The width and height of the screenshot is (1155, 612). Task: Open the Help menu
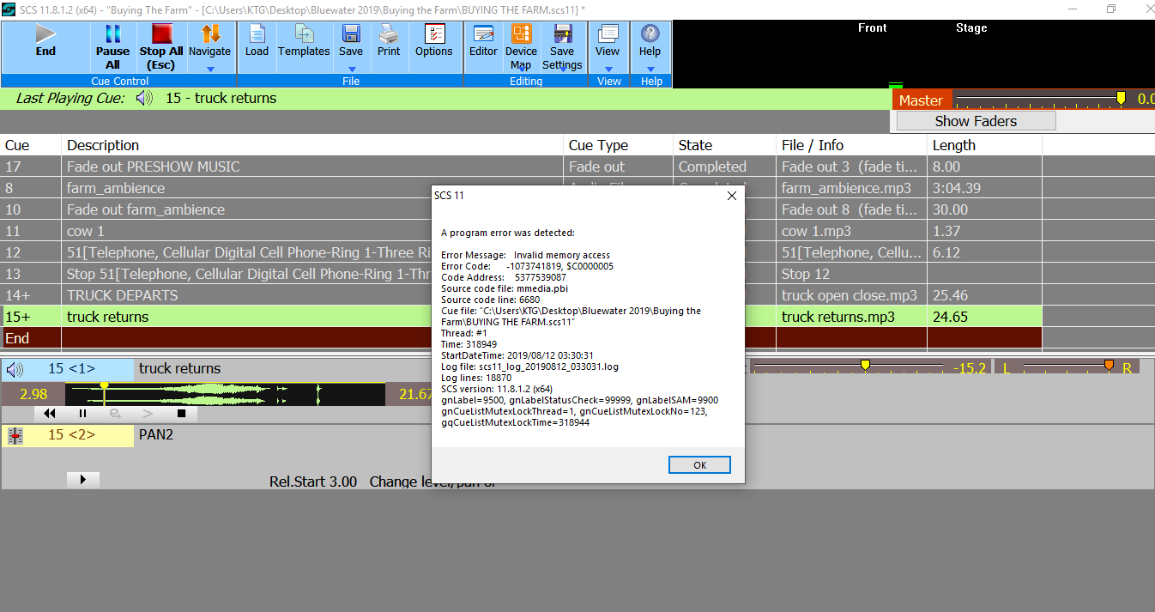[x=650, y=70]
